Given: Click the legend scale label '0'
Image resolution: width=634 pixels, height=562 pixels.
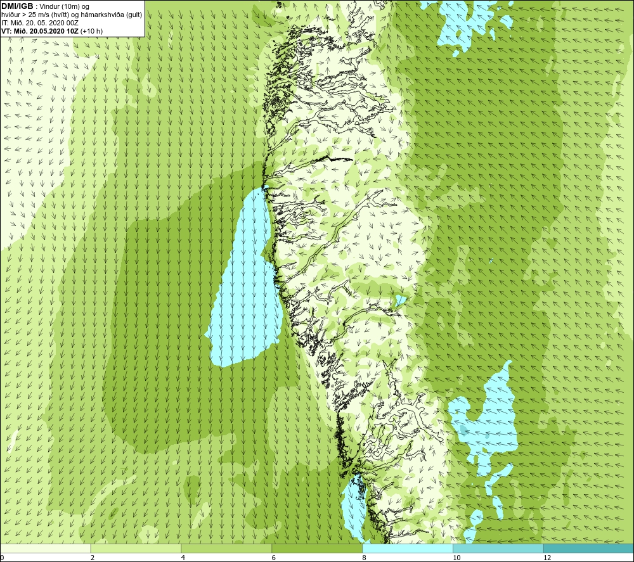Looking at the screenshot, I should pos(2,558).
